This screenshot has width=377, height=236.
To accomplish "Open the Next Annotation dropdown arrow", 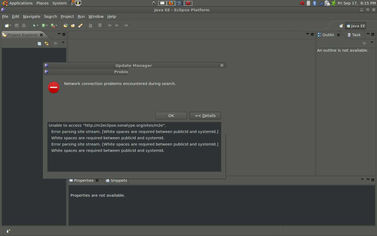I will [94, 25].
